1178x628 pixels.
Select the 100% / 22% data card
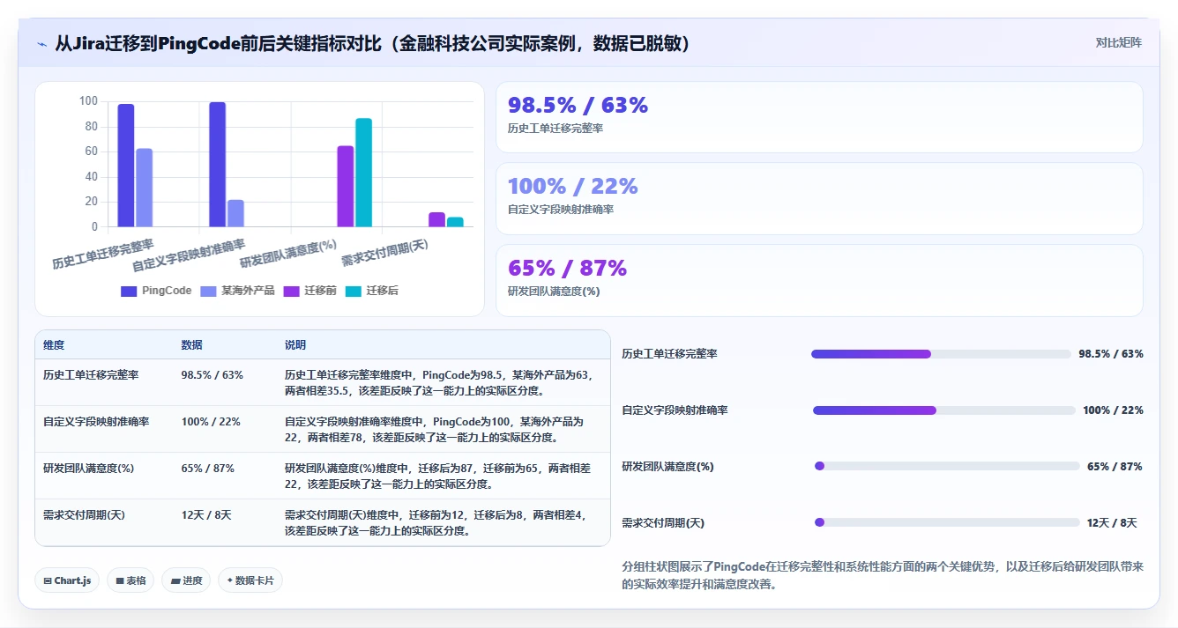pos(819,198)
